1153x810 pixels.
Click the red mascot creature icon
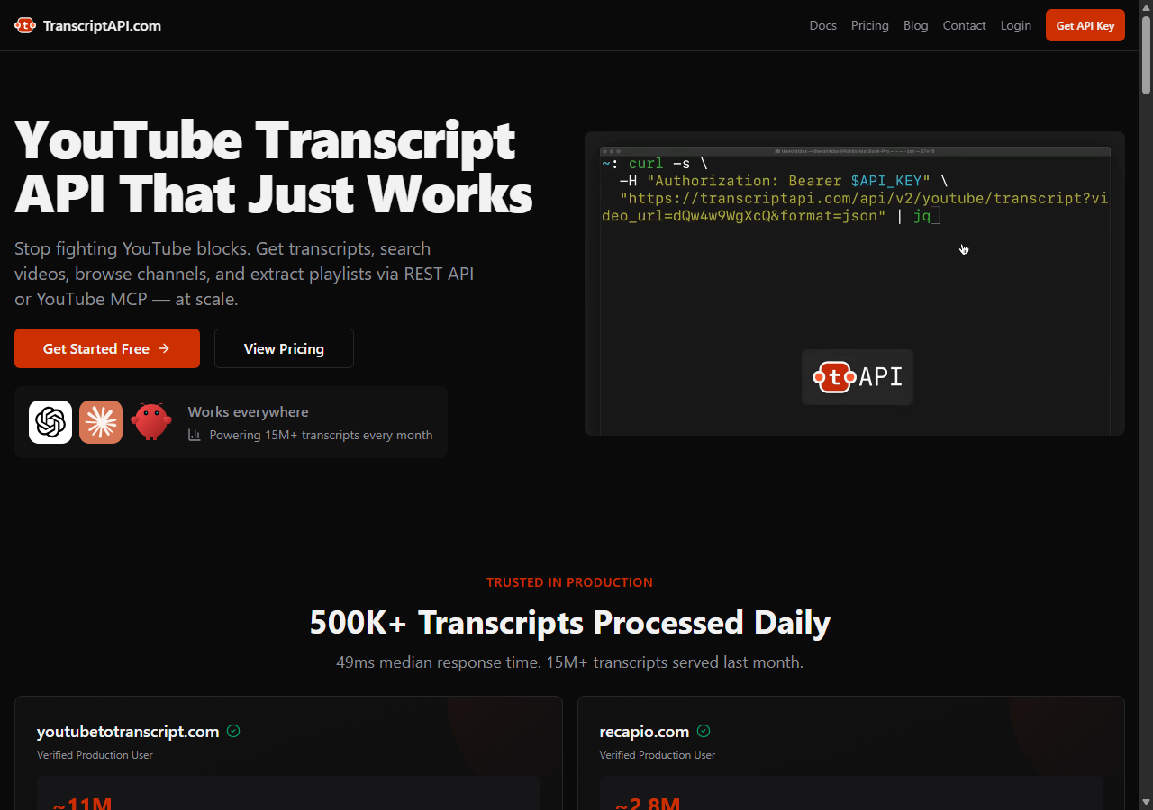coord(151,421)
